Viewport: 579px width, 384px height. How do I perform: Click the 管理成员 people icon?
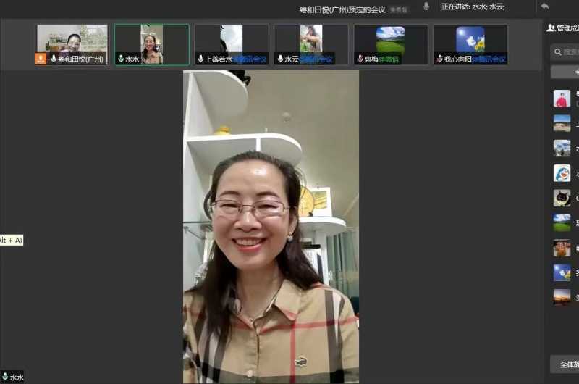551,28
